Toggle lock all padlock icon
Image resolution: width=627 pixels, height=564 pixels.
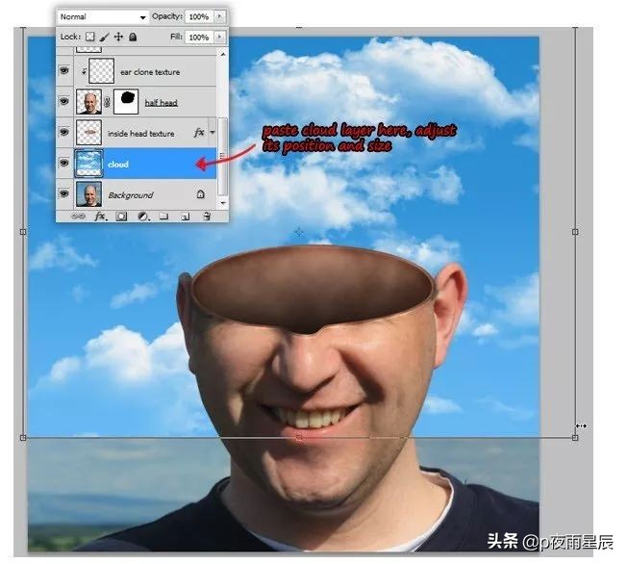click(x=133, y=37)
